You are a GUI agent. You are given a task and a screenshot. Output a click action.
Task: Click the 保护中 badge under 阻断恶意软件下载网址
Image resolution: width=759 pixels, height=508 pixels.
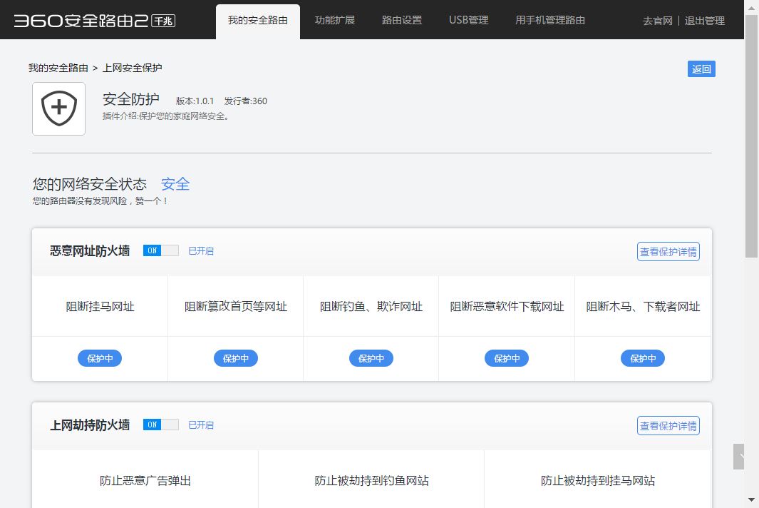point(507,358)
